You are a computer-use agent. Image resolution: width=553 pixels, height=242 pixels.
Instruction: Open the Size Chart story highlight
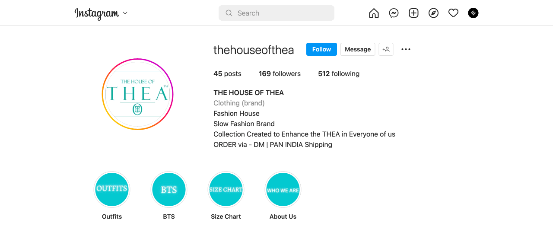[x=226, y=190]
